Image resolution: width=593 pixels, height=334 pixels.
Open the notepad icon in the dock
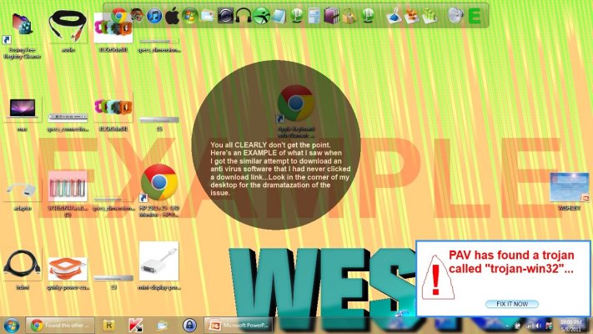coord(279,17)
